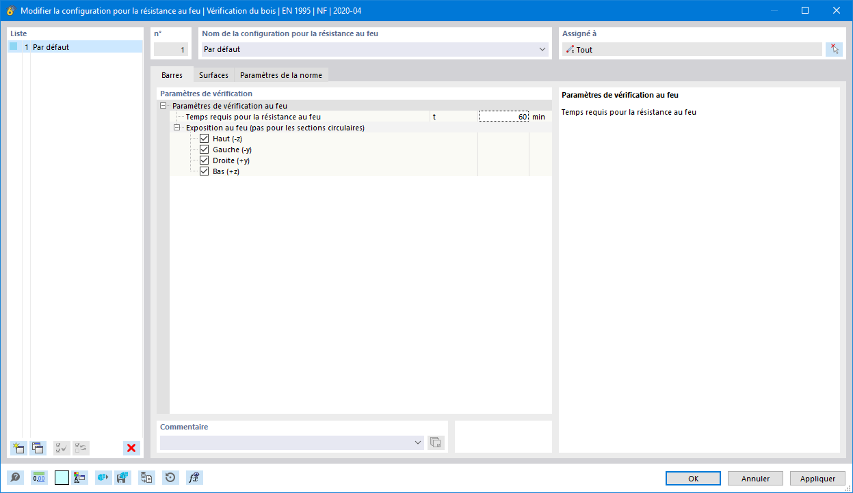Click the database-to-document icon
Screen dimensions: 853x493
[146, 478]
